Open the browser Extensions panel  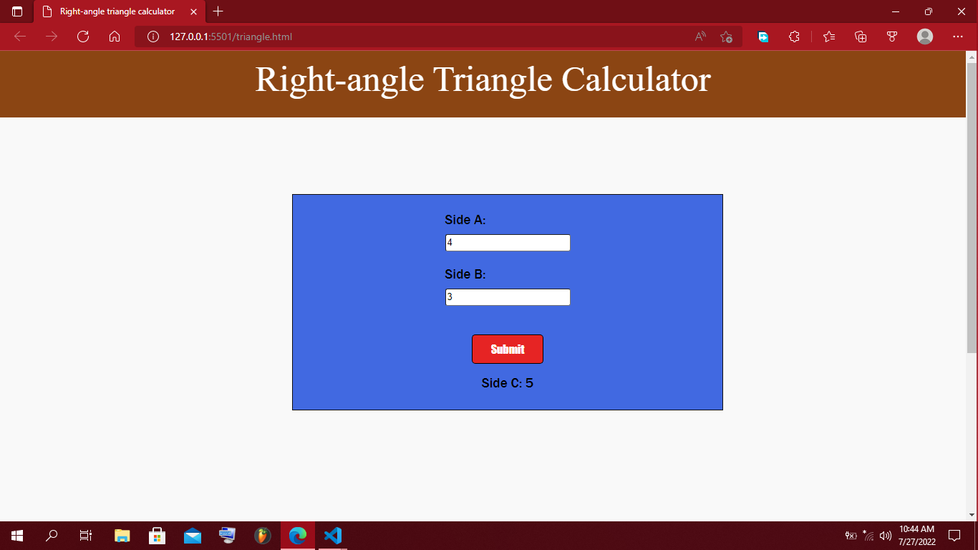794,37
